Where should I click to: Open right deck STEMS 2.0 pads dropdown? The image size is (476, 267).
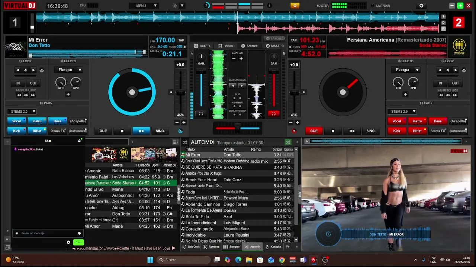(x=402, y=111)
